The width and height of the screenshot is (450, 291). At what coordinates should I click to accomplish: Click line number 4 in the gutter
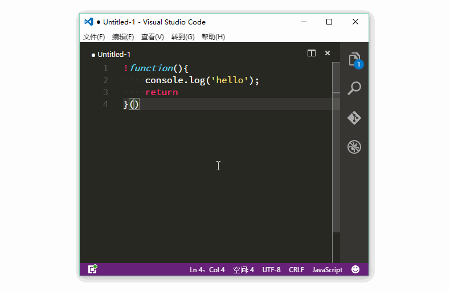pyautogui.click(x=105, y=104)
